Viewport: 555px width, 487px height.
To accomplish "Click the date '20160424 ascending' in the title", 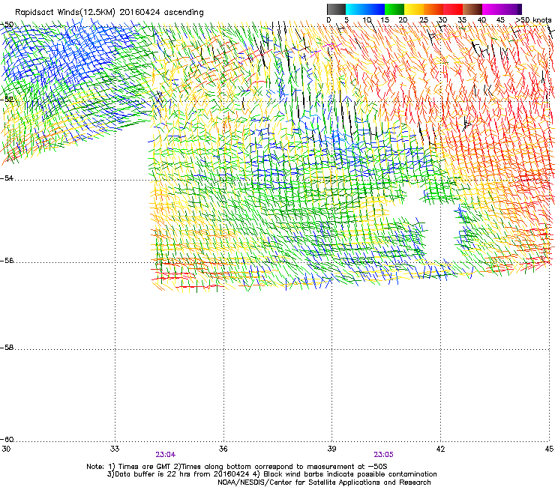I will pos(161,13).
